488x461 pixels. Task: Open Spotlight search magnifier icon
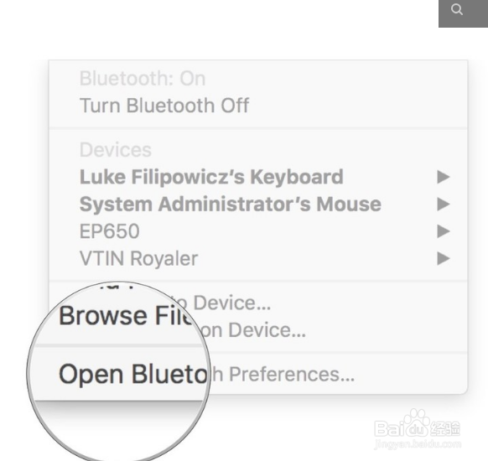(x=457, y=10)
